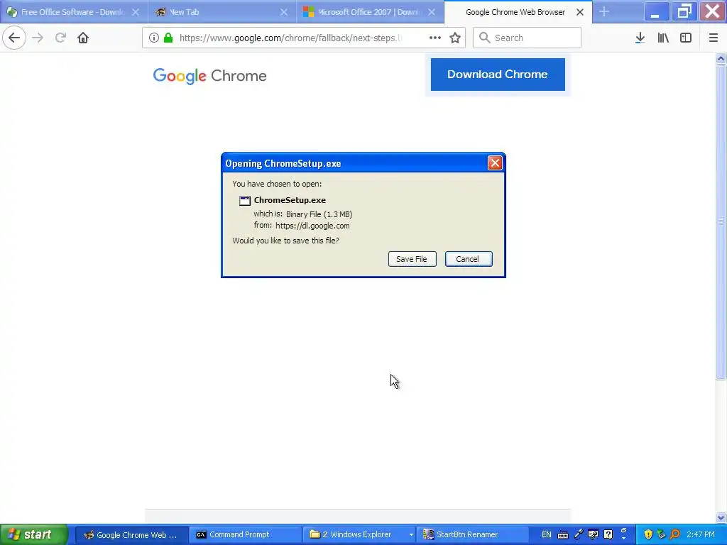Close the Opening ChromeSetup.exe dialog
The height and width of the screenshot is (545, 727).
(x=495, y=163)
